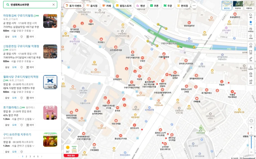The height and width of the screenshot is (159, 256).
Task: Click street view pin icon for 호기필라테스
Action: pyautogui.click(x=21, y=125)
